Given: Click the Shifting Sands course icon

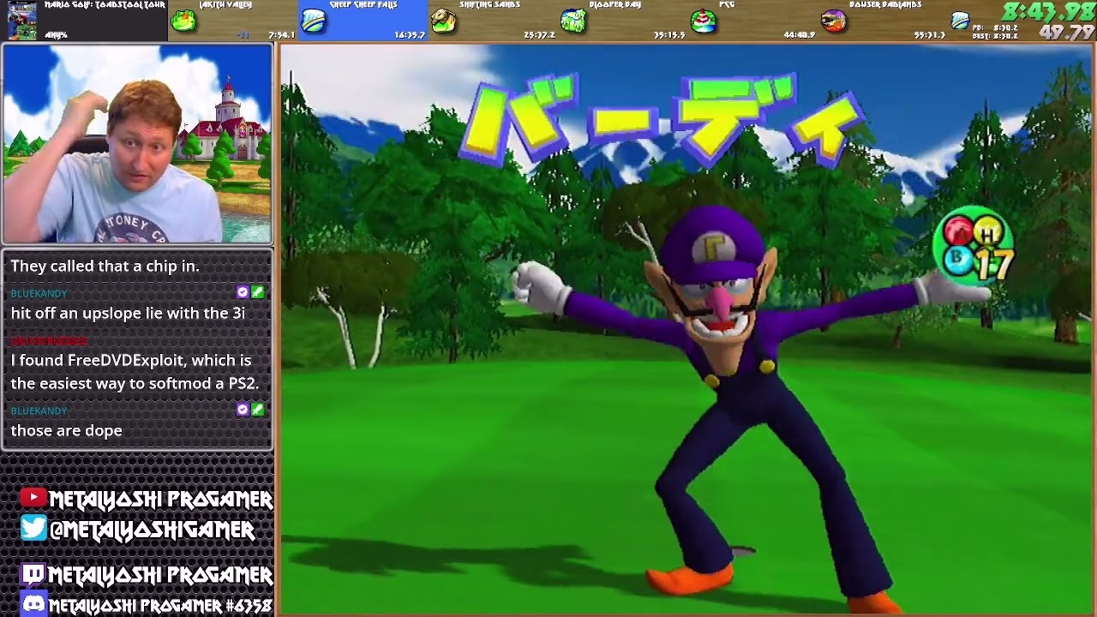Looking at the screenshot, I should 443,21.
